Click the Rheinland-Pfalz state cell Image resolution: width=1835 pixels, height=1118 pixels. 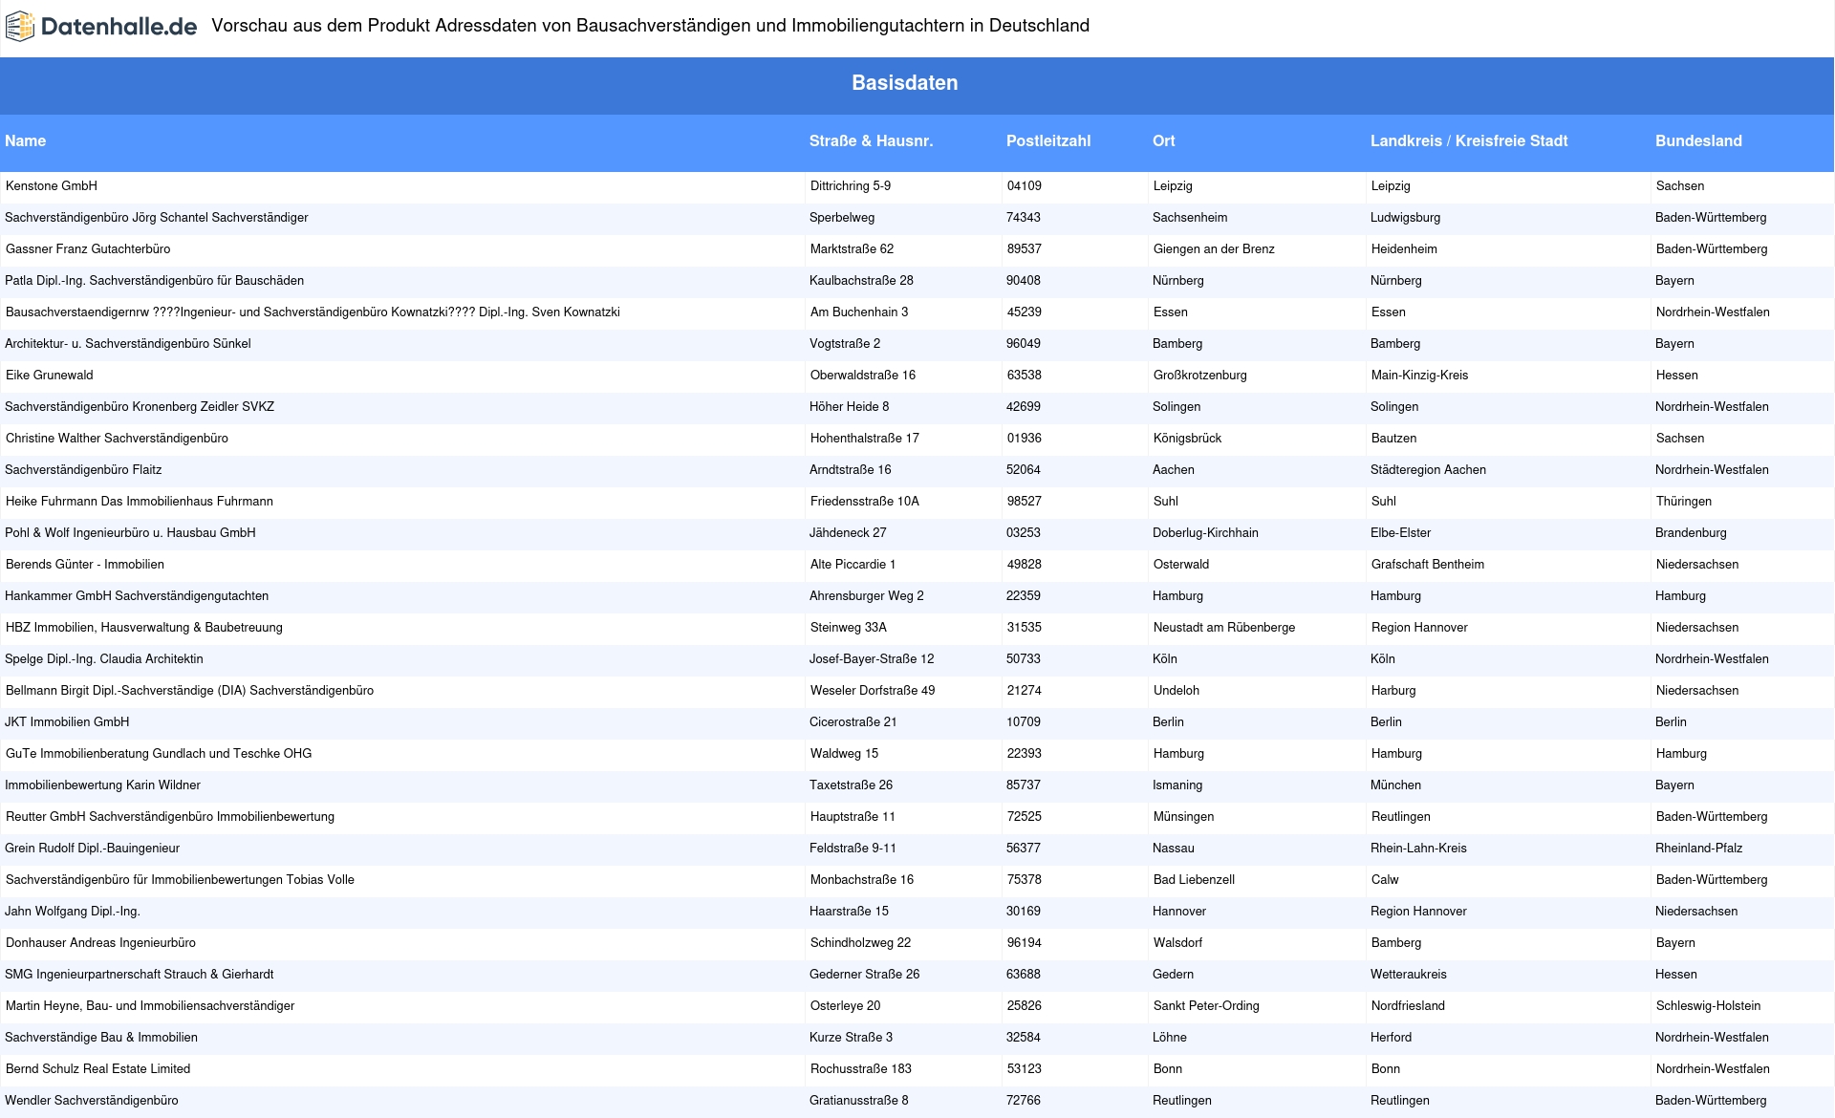click(x=1698, y=848)
